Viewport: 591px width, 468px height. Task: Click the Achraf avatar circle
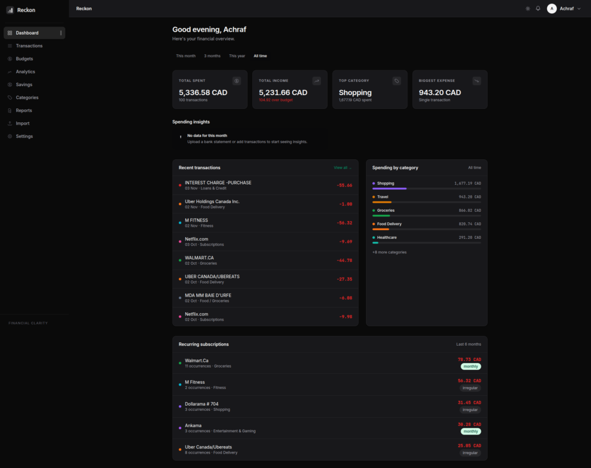pos(552,9)
